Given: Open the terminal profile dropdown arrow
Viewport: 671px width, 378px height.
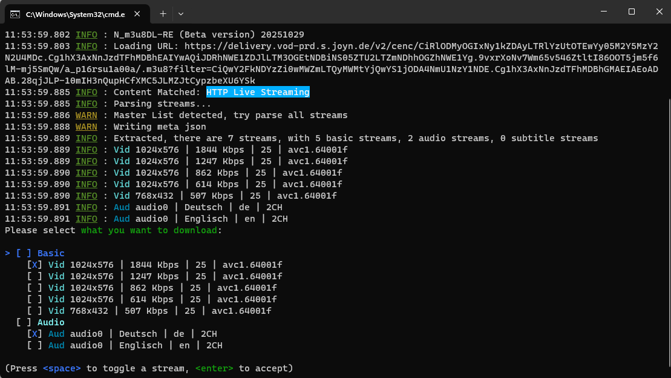Looking at the screenshot, I should coord(181,13).
